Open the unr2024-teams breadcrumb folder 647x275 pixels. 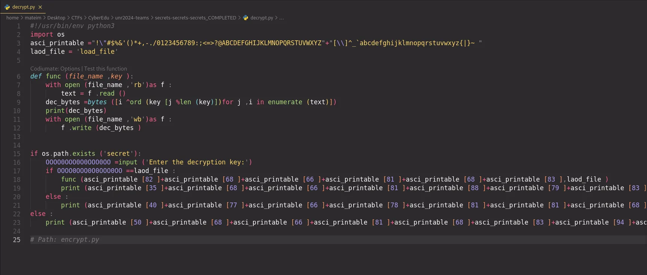pos(132,18)
